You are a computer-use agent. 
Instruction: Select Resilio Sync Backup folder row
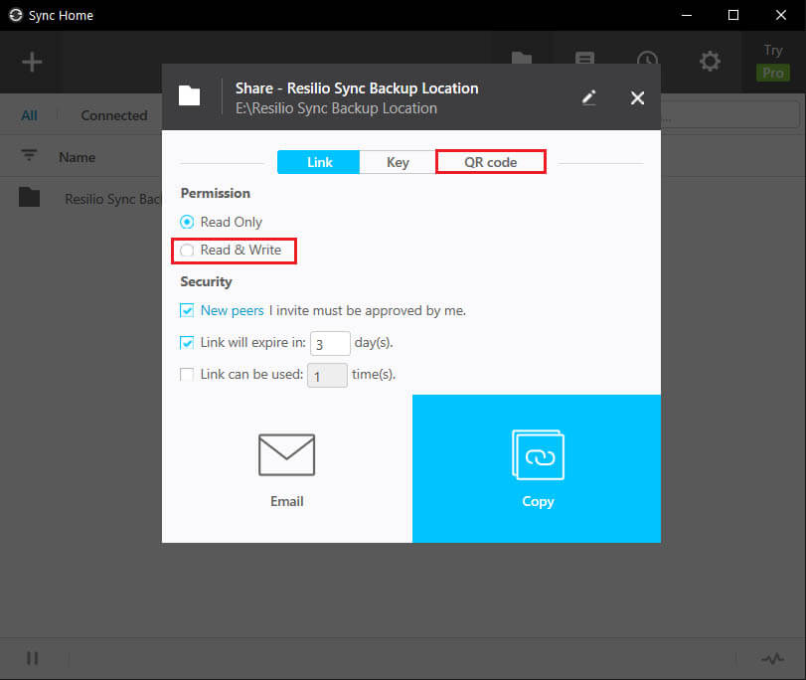tap(81, 199)
